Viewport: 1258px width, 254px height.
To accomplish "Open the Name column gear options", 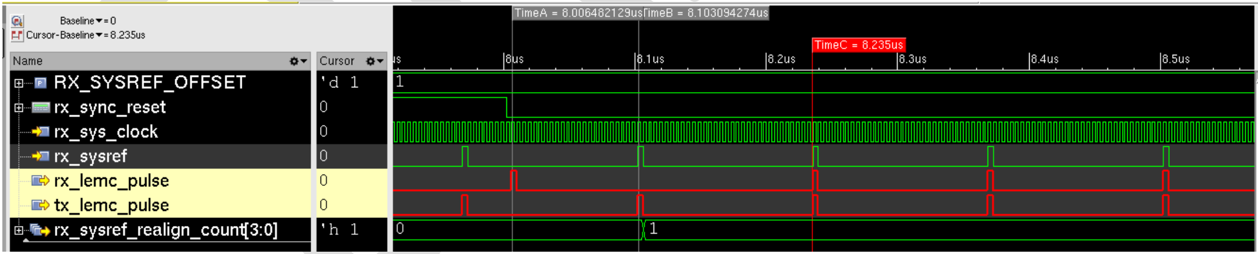I will pyautogui.click(x=298, y=61).
